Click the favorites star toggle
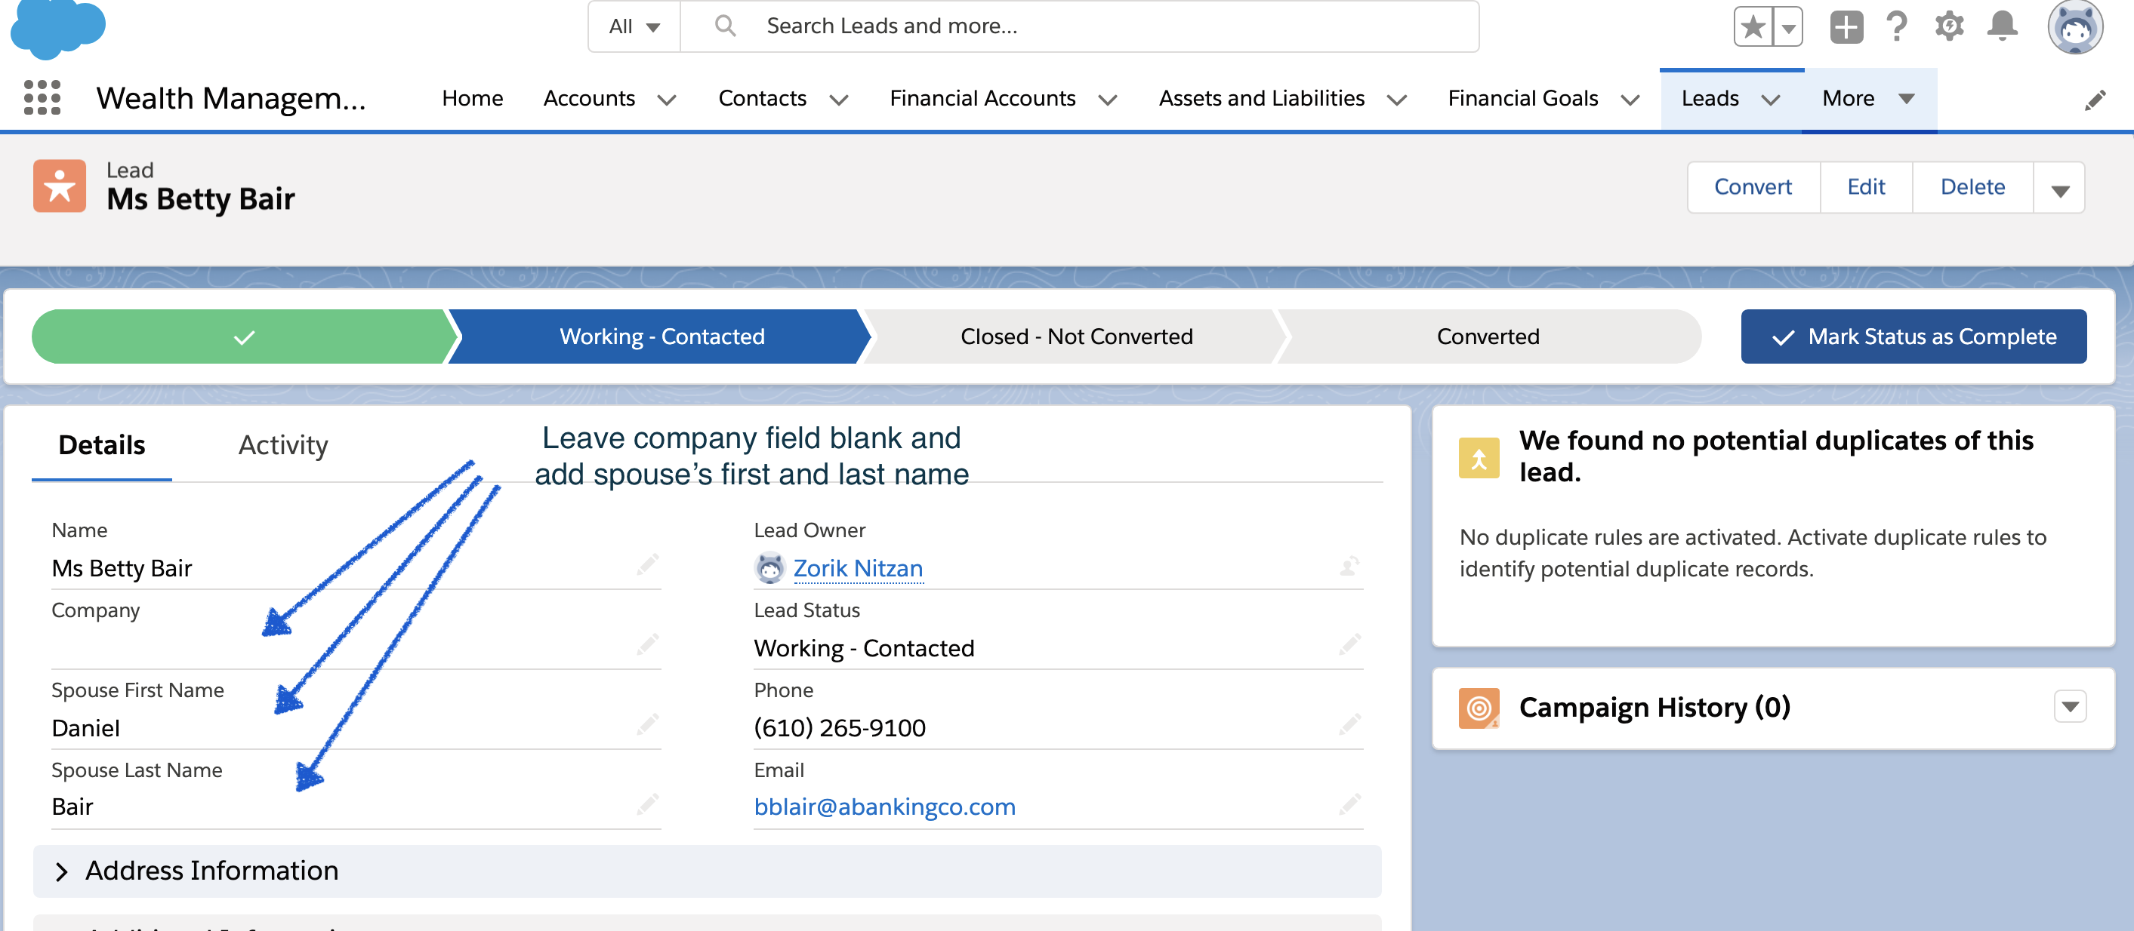This screenshot has height=931, width=2134. [x=1749, y=26]
